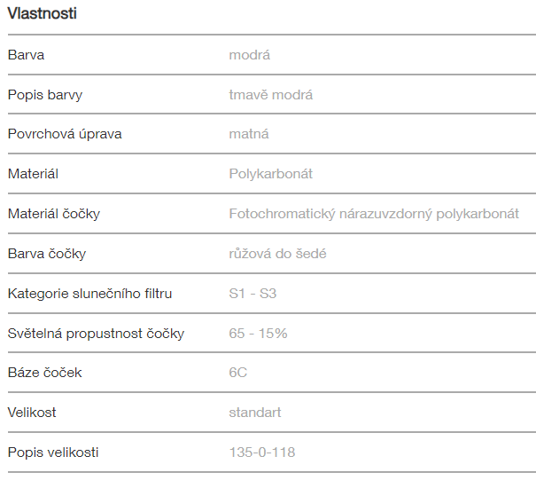Click the Báze čoček label
Viewport: 536px width, 488px height.
[x=44, y=373]
